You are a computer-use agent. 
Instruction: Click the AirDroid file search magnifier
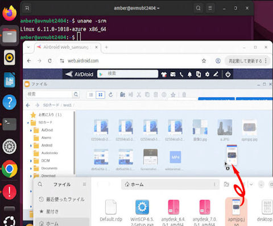coord(76,94)
